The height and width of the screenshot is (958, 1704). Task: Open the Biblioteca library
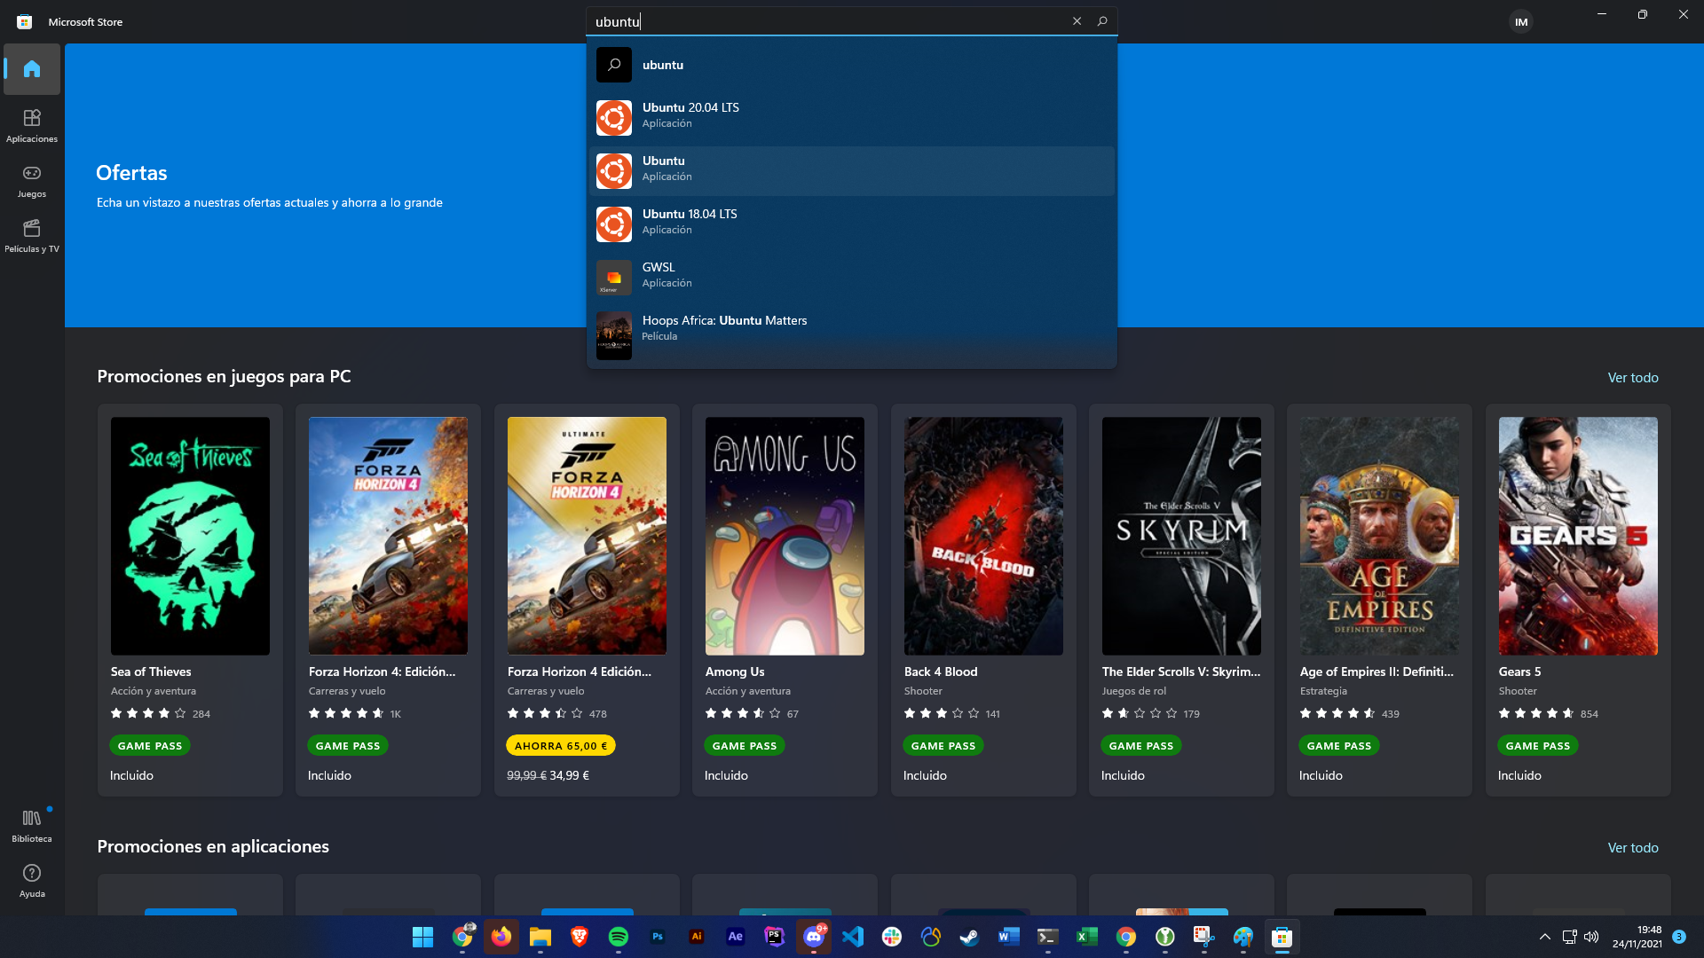click(x=32, y=826)
